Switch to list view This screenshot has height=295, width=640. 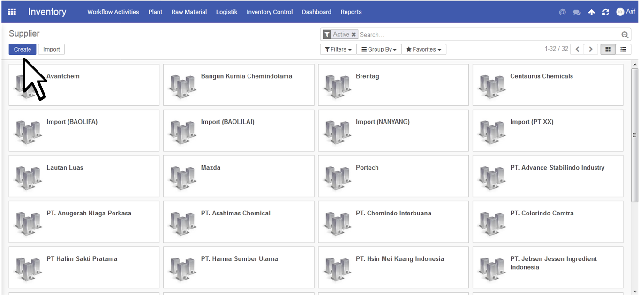(623, 49)
